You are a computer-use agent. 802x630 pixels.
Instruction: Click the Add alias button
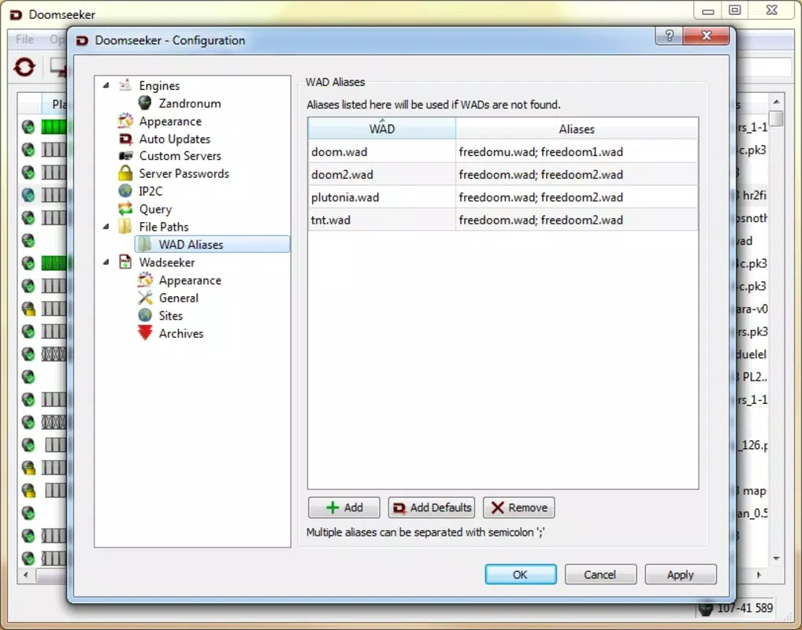coord(343,507)
